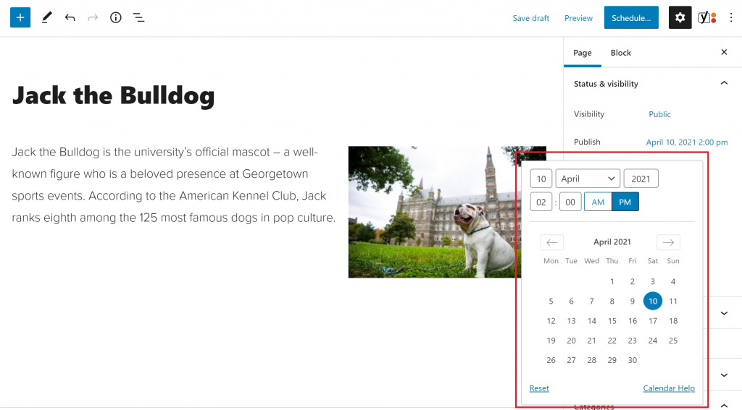
Task: Go to the next month in calendar
Action: click(668, 242)
